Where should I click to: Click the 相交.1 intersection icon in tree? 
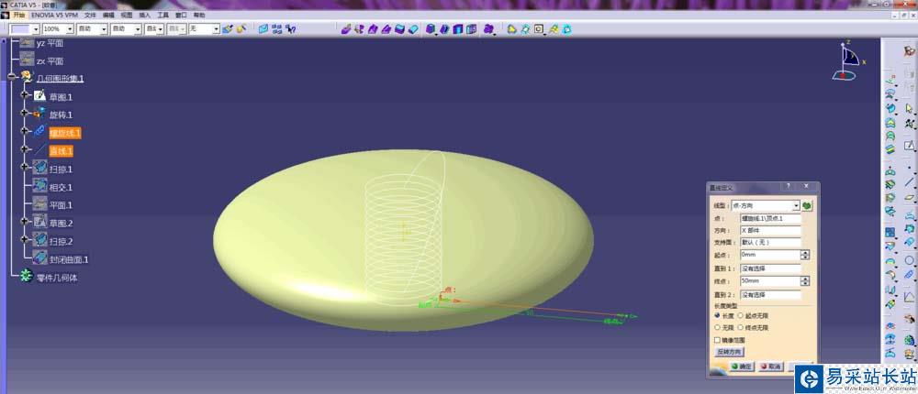pos(39,187)
